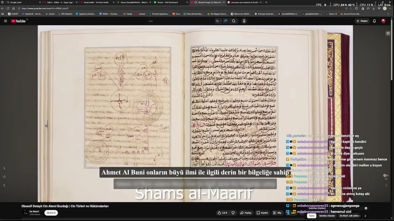The width and height of the screenshot is (394, 221).
Task: Click the video's Shams al-Maarif book frame
Action: 195,114
